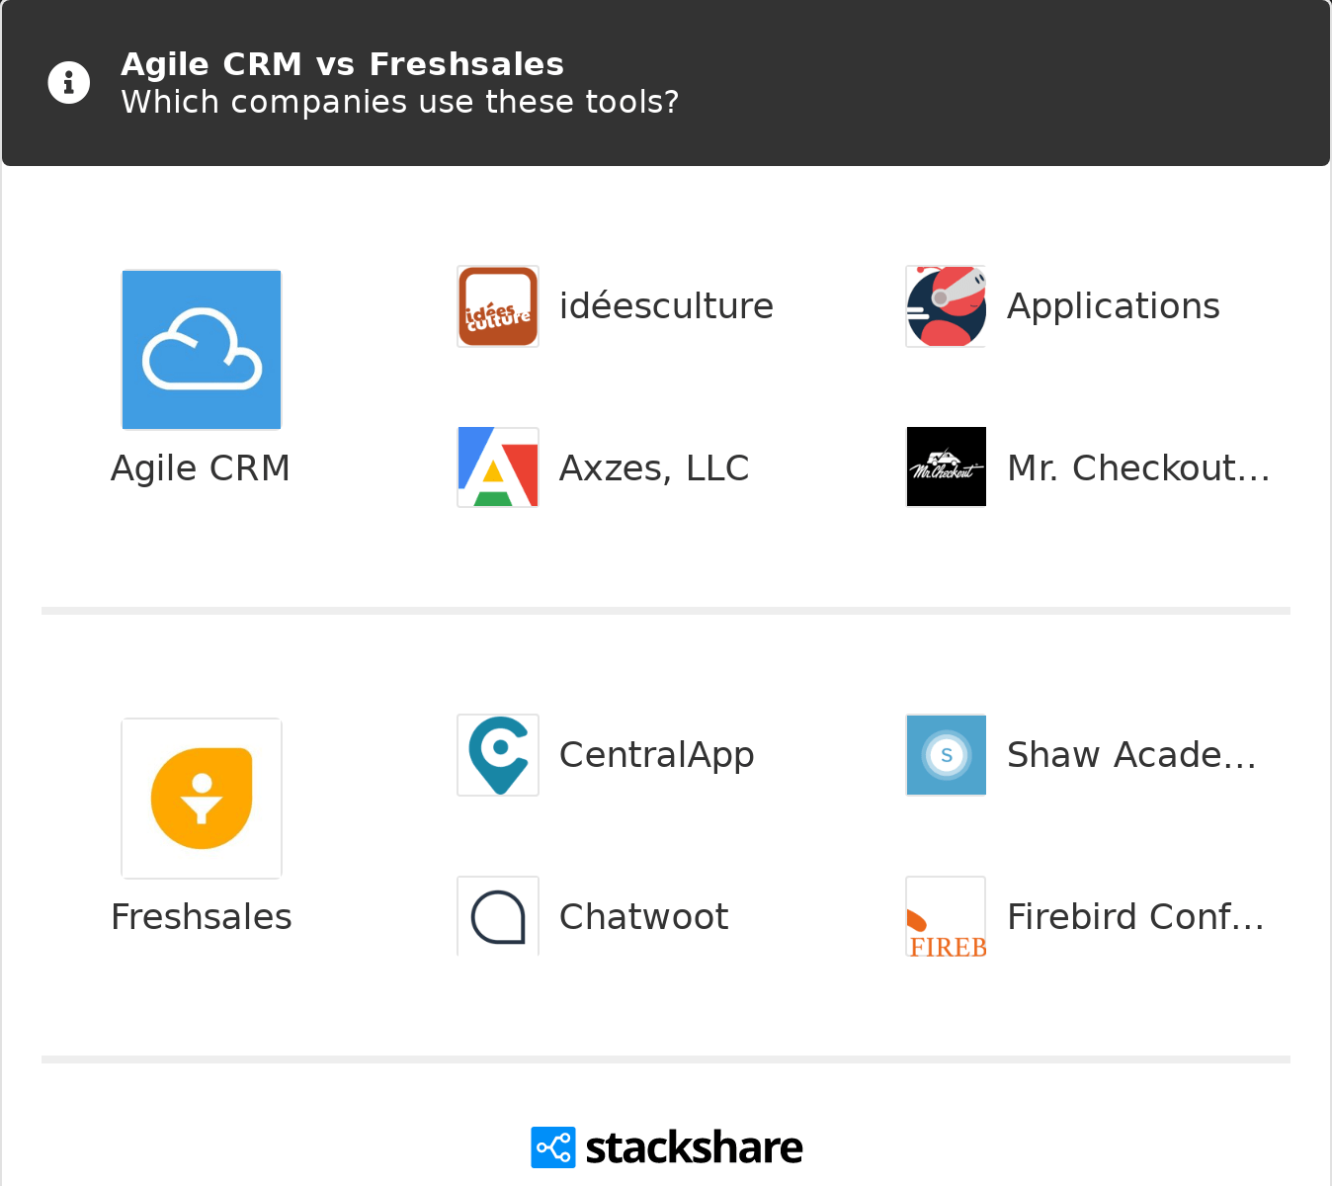
Task: Click the Agile CRM label text
Action: (x=201, y=468)
